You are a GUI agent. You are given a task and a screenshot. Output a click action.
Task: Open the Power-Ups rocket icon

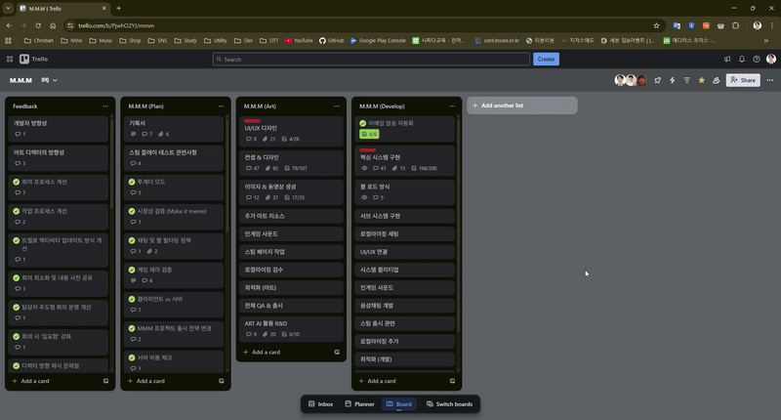click(657, 80)
